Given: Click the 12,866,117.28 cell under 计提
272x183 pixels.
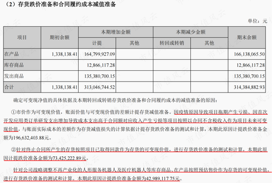Looking at the screenshot, I should (101, 65).
